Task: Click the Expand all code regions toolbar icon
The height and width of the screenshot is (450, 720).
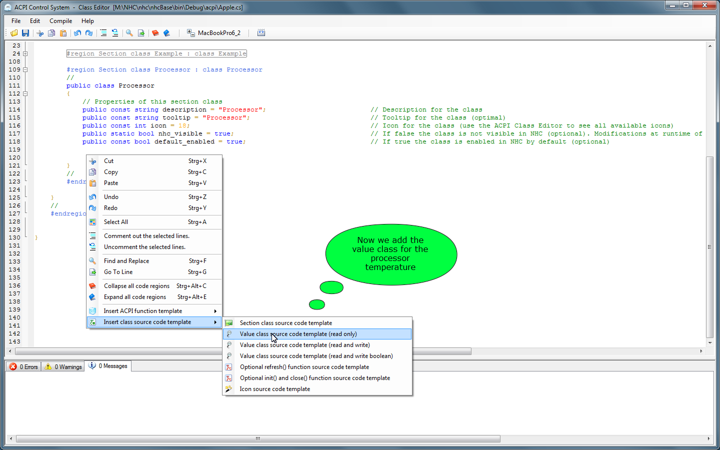Action: (167, 33)
